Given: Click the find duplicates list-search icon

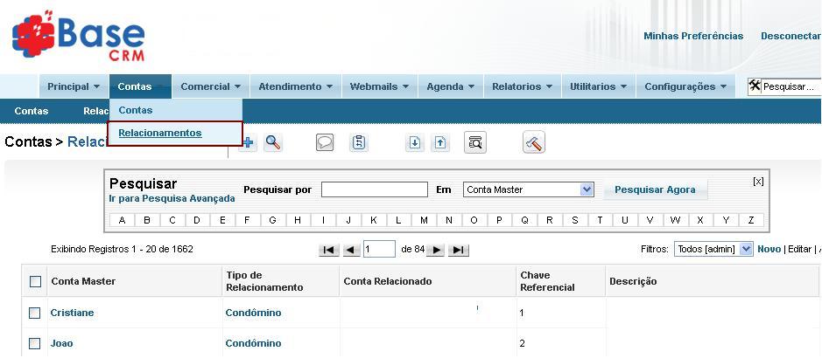Looking at the screenshot, I should pos(475,143).
